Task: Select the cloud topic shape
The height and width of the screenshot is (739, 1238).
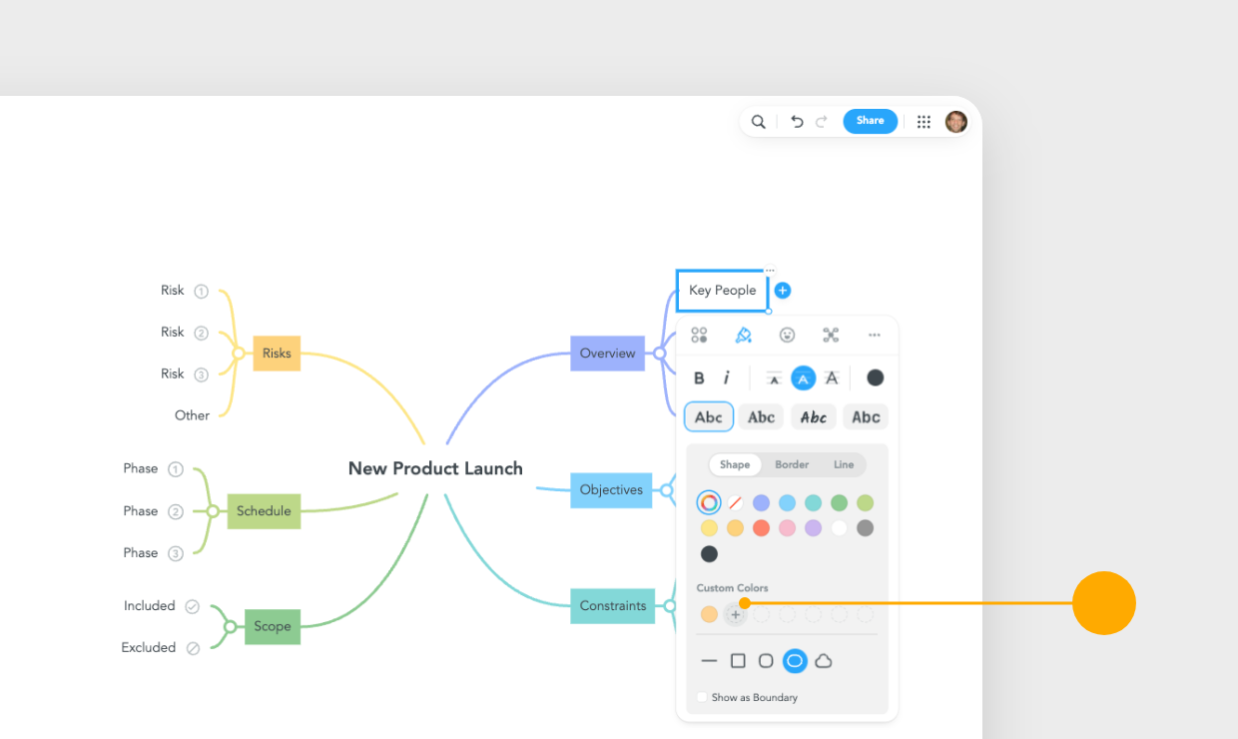Action: [823, 660]
